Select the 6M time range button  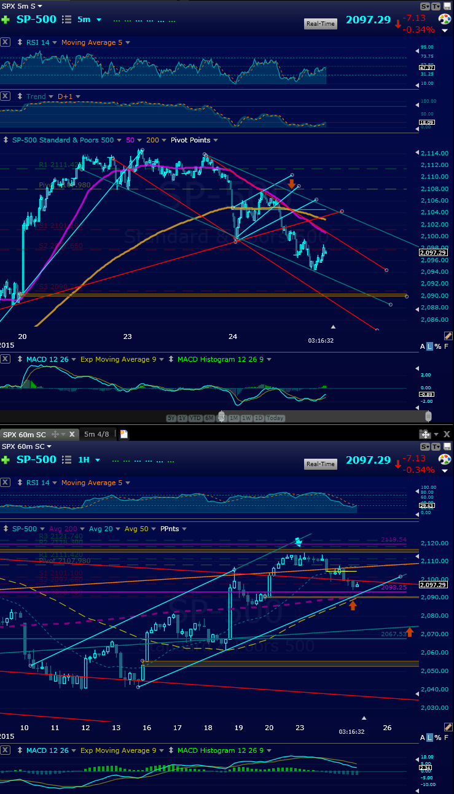tap(211, 418)
